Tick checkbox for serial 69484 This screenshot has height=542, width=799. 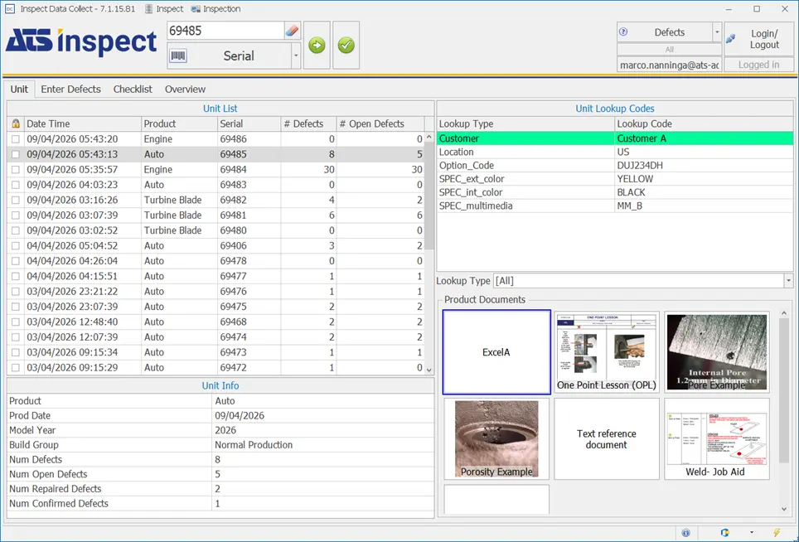[16, 170]
